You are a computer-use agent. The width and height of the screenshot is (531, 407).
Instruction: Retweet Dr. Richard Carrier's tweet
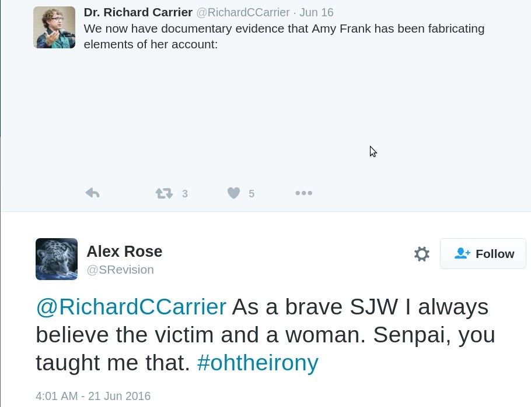click(x=164, y=193)
